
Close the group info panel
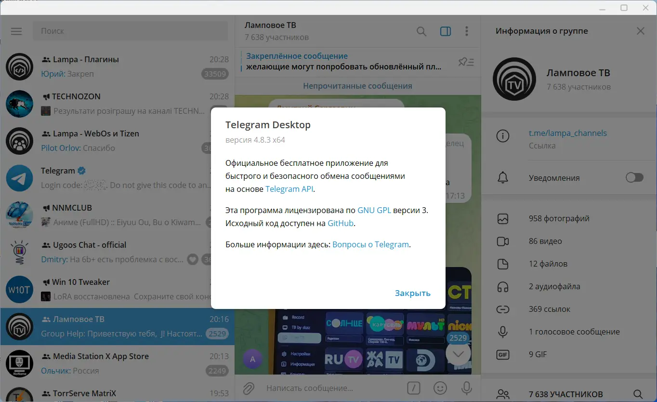[641, 31]
